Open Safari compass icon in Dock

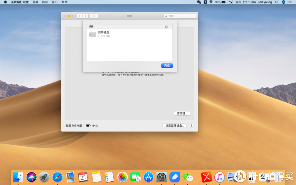click(57, 177)
